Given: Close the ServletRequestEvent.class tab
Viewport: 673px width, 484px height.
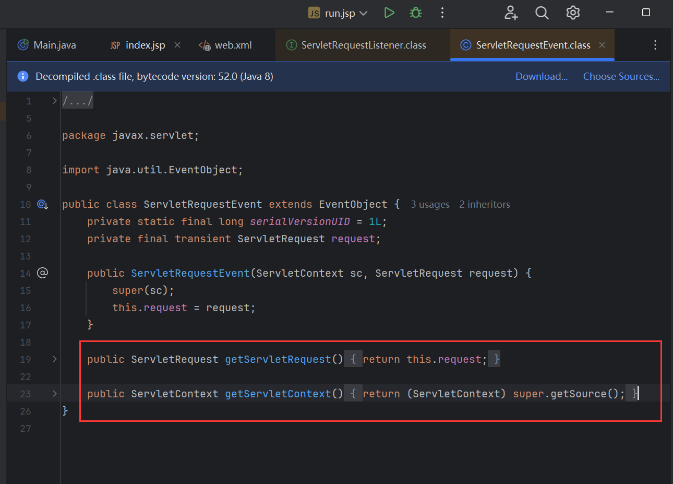Looking at the screenshot, I should (x=602, y=45).
